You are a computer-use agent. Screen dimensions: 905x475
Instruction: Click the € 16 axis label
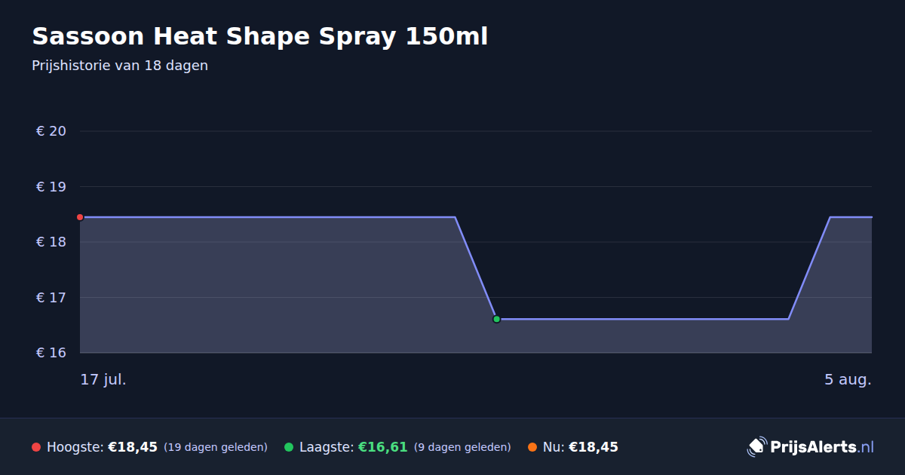51,353
